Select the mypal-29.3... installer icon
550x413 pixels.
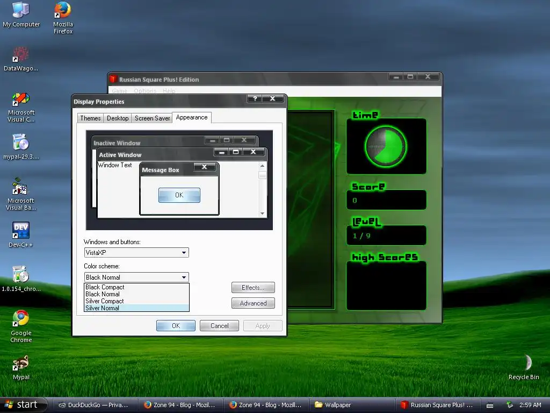(x=21, y=146)
